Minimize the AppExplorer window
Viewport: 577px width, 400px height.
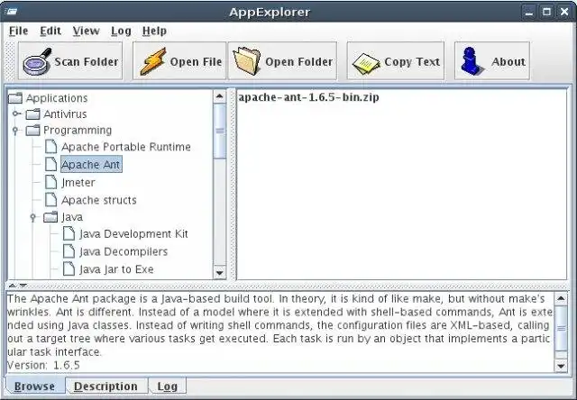[x=529, y=12]
